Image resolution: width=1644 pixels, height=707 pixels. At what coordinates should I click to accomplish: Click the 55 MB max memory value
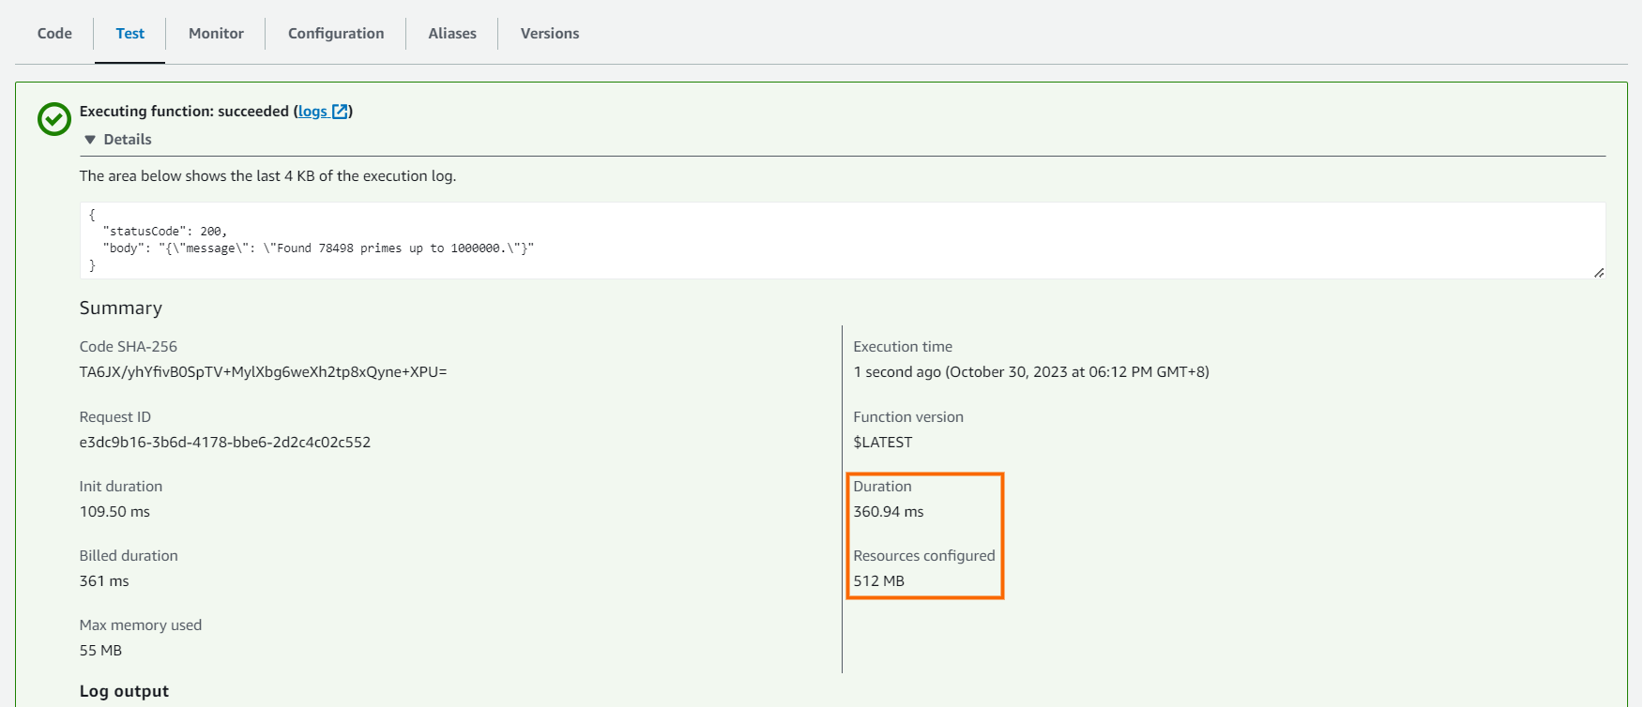coord(100,651)
